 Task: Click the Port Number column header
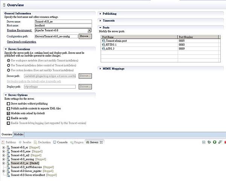pyautogui.click(x=198, y=37)
